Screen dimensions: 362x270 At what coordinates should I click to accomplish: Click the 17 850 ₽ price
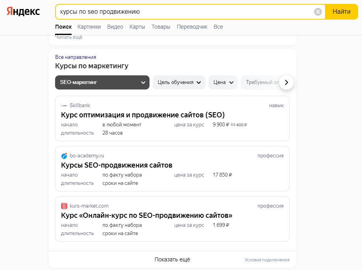222,175
